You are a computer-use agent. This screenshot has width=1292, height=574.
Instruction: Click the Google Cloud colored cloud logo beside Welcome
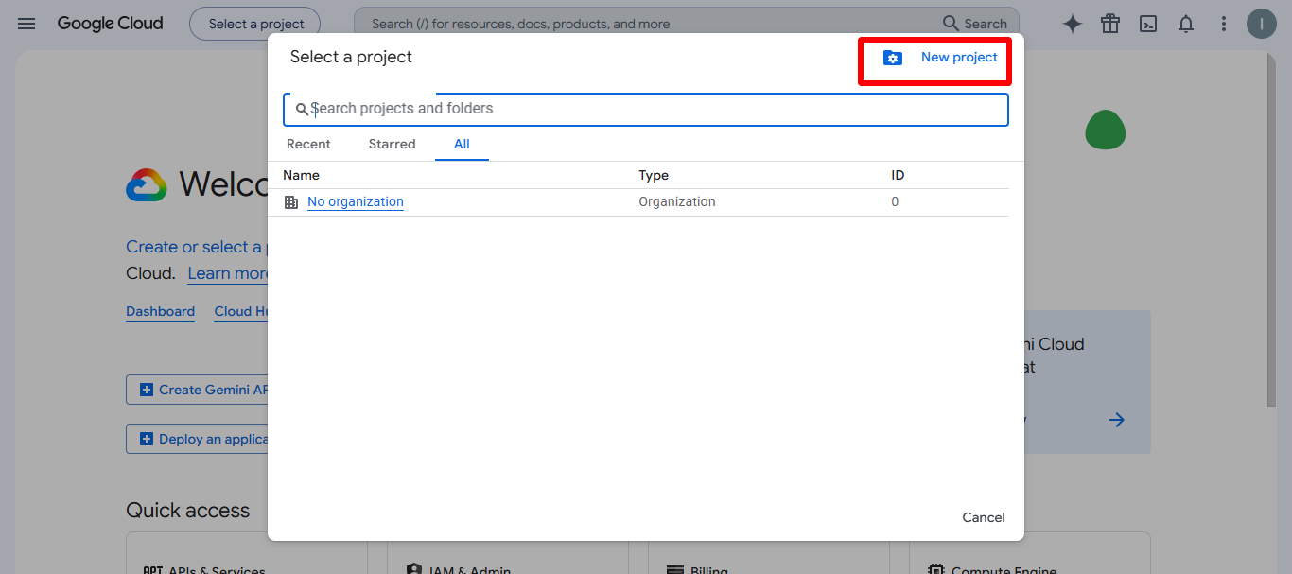point(147,184)
